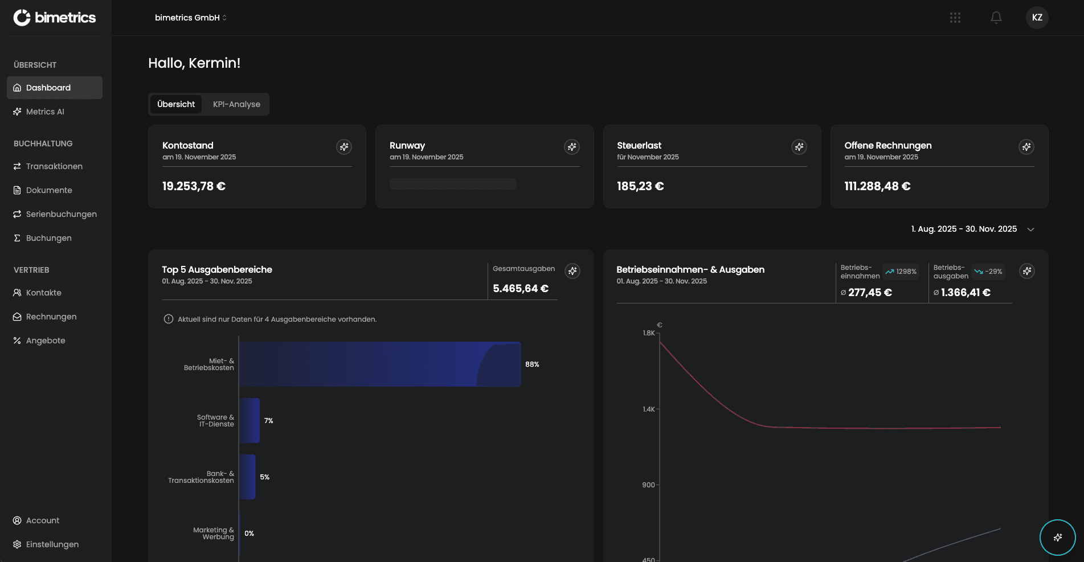1084x562 pixels.
Task: Open Einstellungen from the sidebar
Action: pyautogui.click(x=52, y=544)
